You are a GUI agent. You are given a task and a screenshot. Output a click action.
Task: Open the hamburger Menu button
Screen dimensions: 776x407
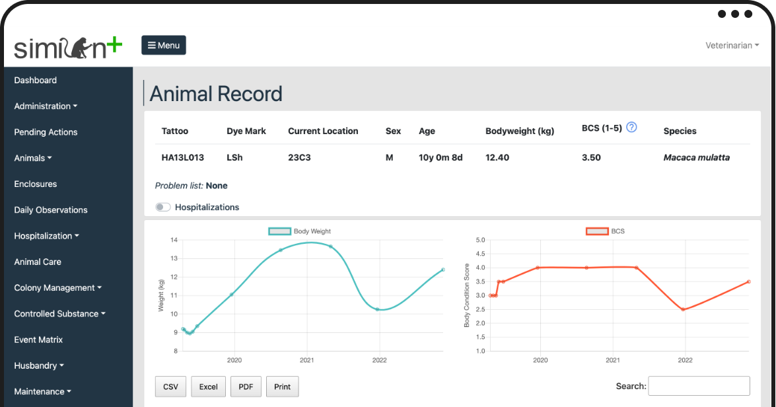click(164, 45)
